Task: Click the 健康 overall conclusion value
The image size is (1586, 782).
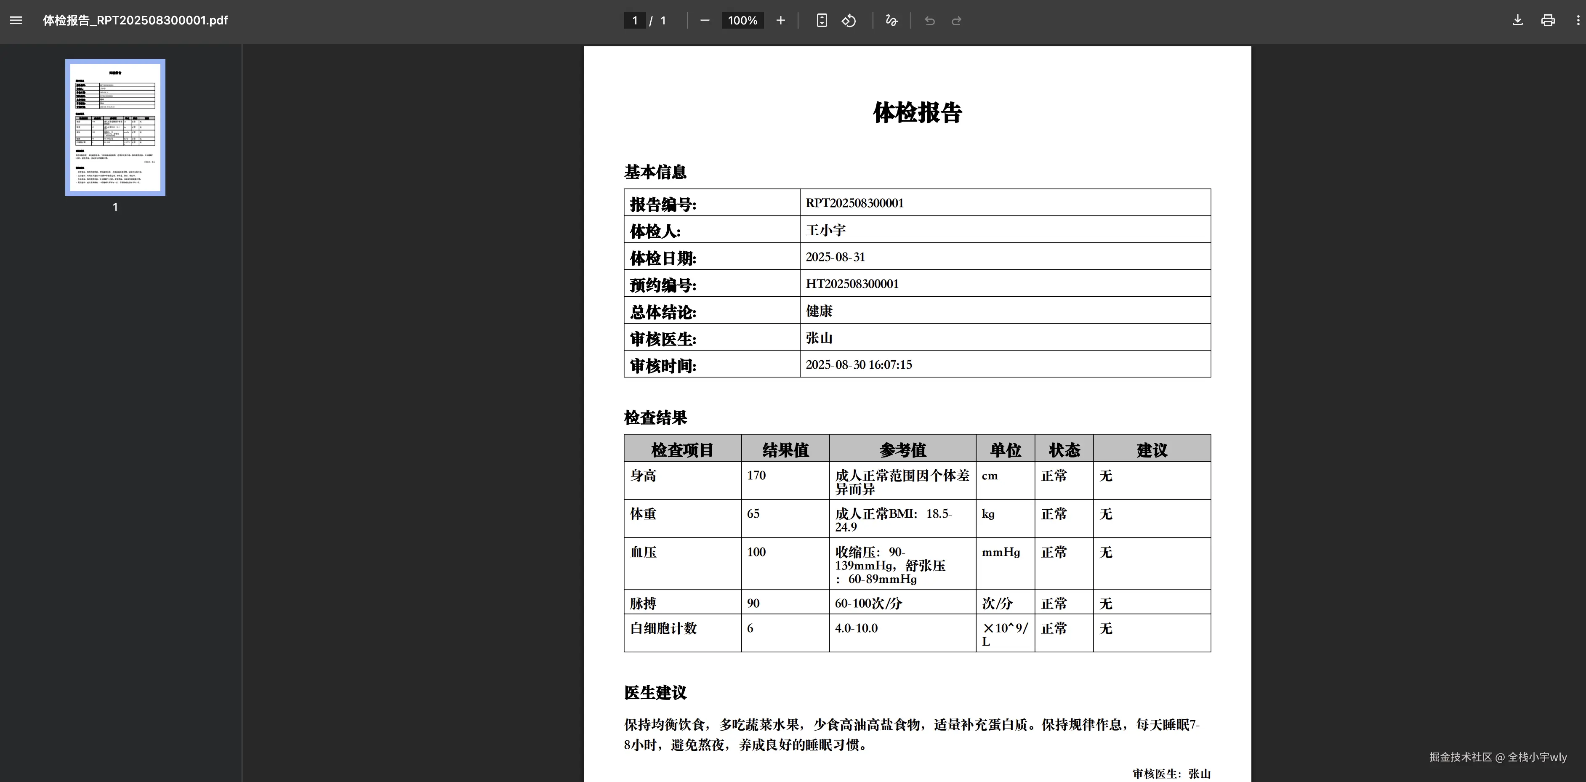Action: point(819,311)
